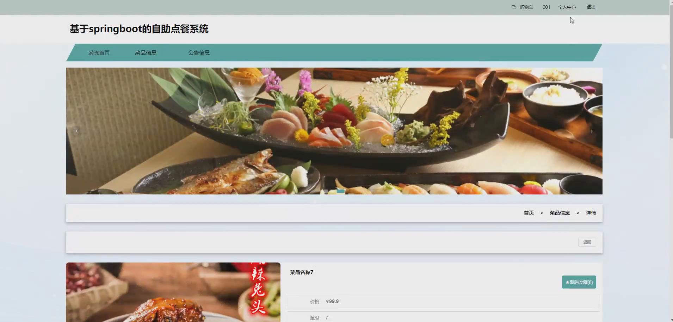Click the 返回 back button

point(587,242)
